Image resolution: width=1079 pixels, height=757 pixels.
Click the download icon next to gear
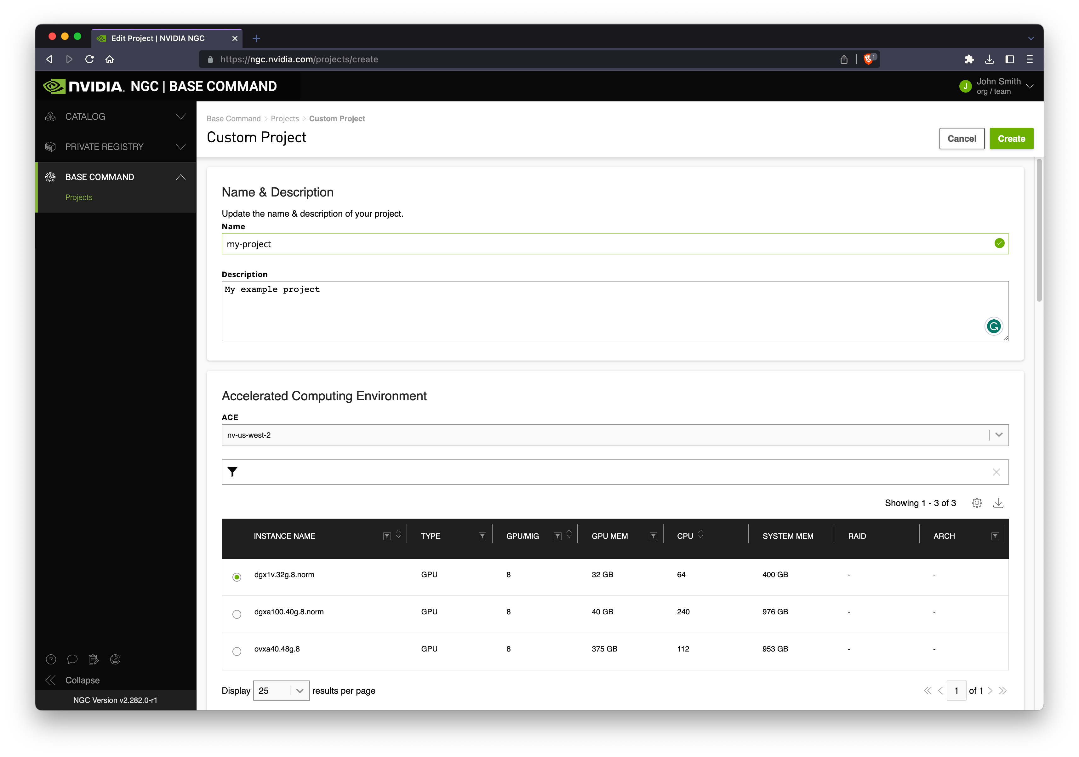tap(999, 503)
